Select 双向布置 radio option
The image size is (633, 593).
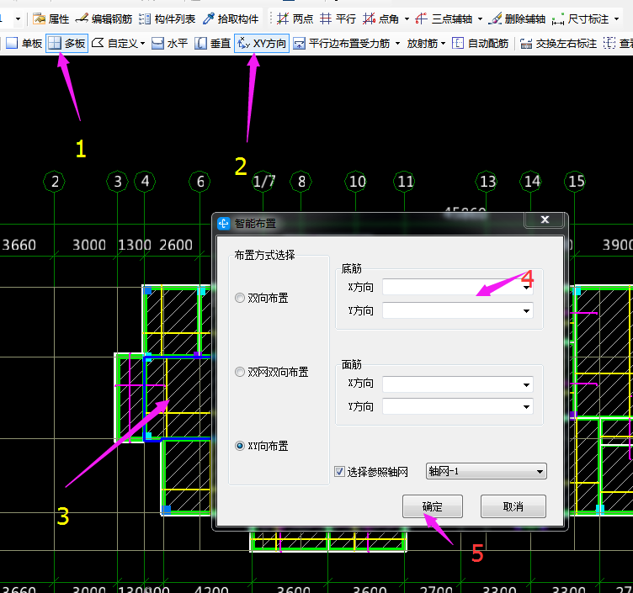240,298
